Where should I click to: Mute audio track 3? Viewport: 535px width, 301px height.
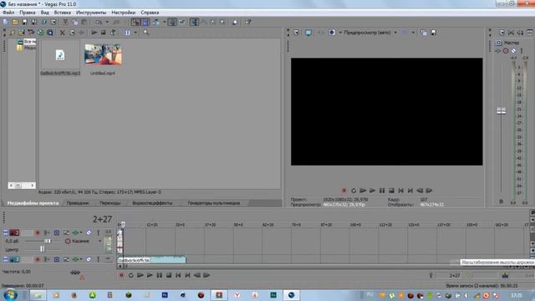coord(89,259)
